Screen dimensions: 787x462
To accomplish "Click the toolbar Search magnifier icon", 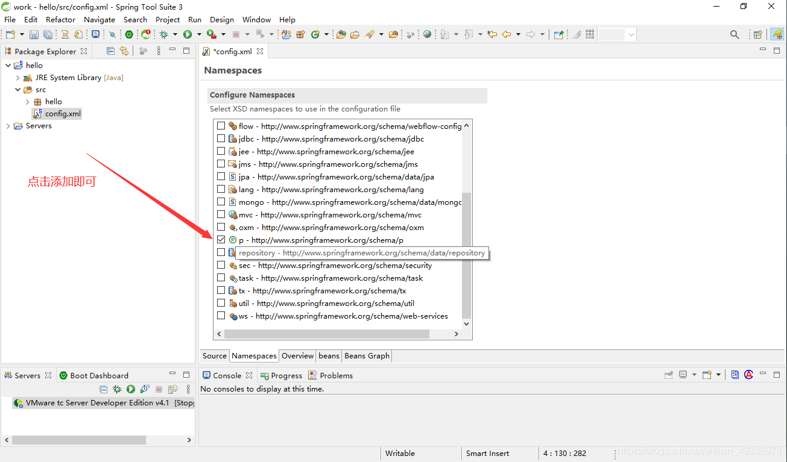I will [735, 34].
